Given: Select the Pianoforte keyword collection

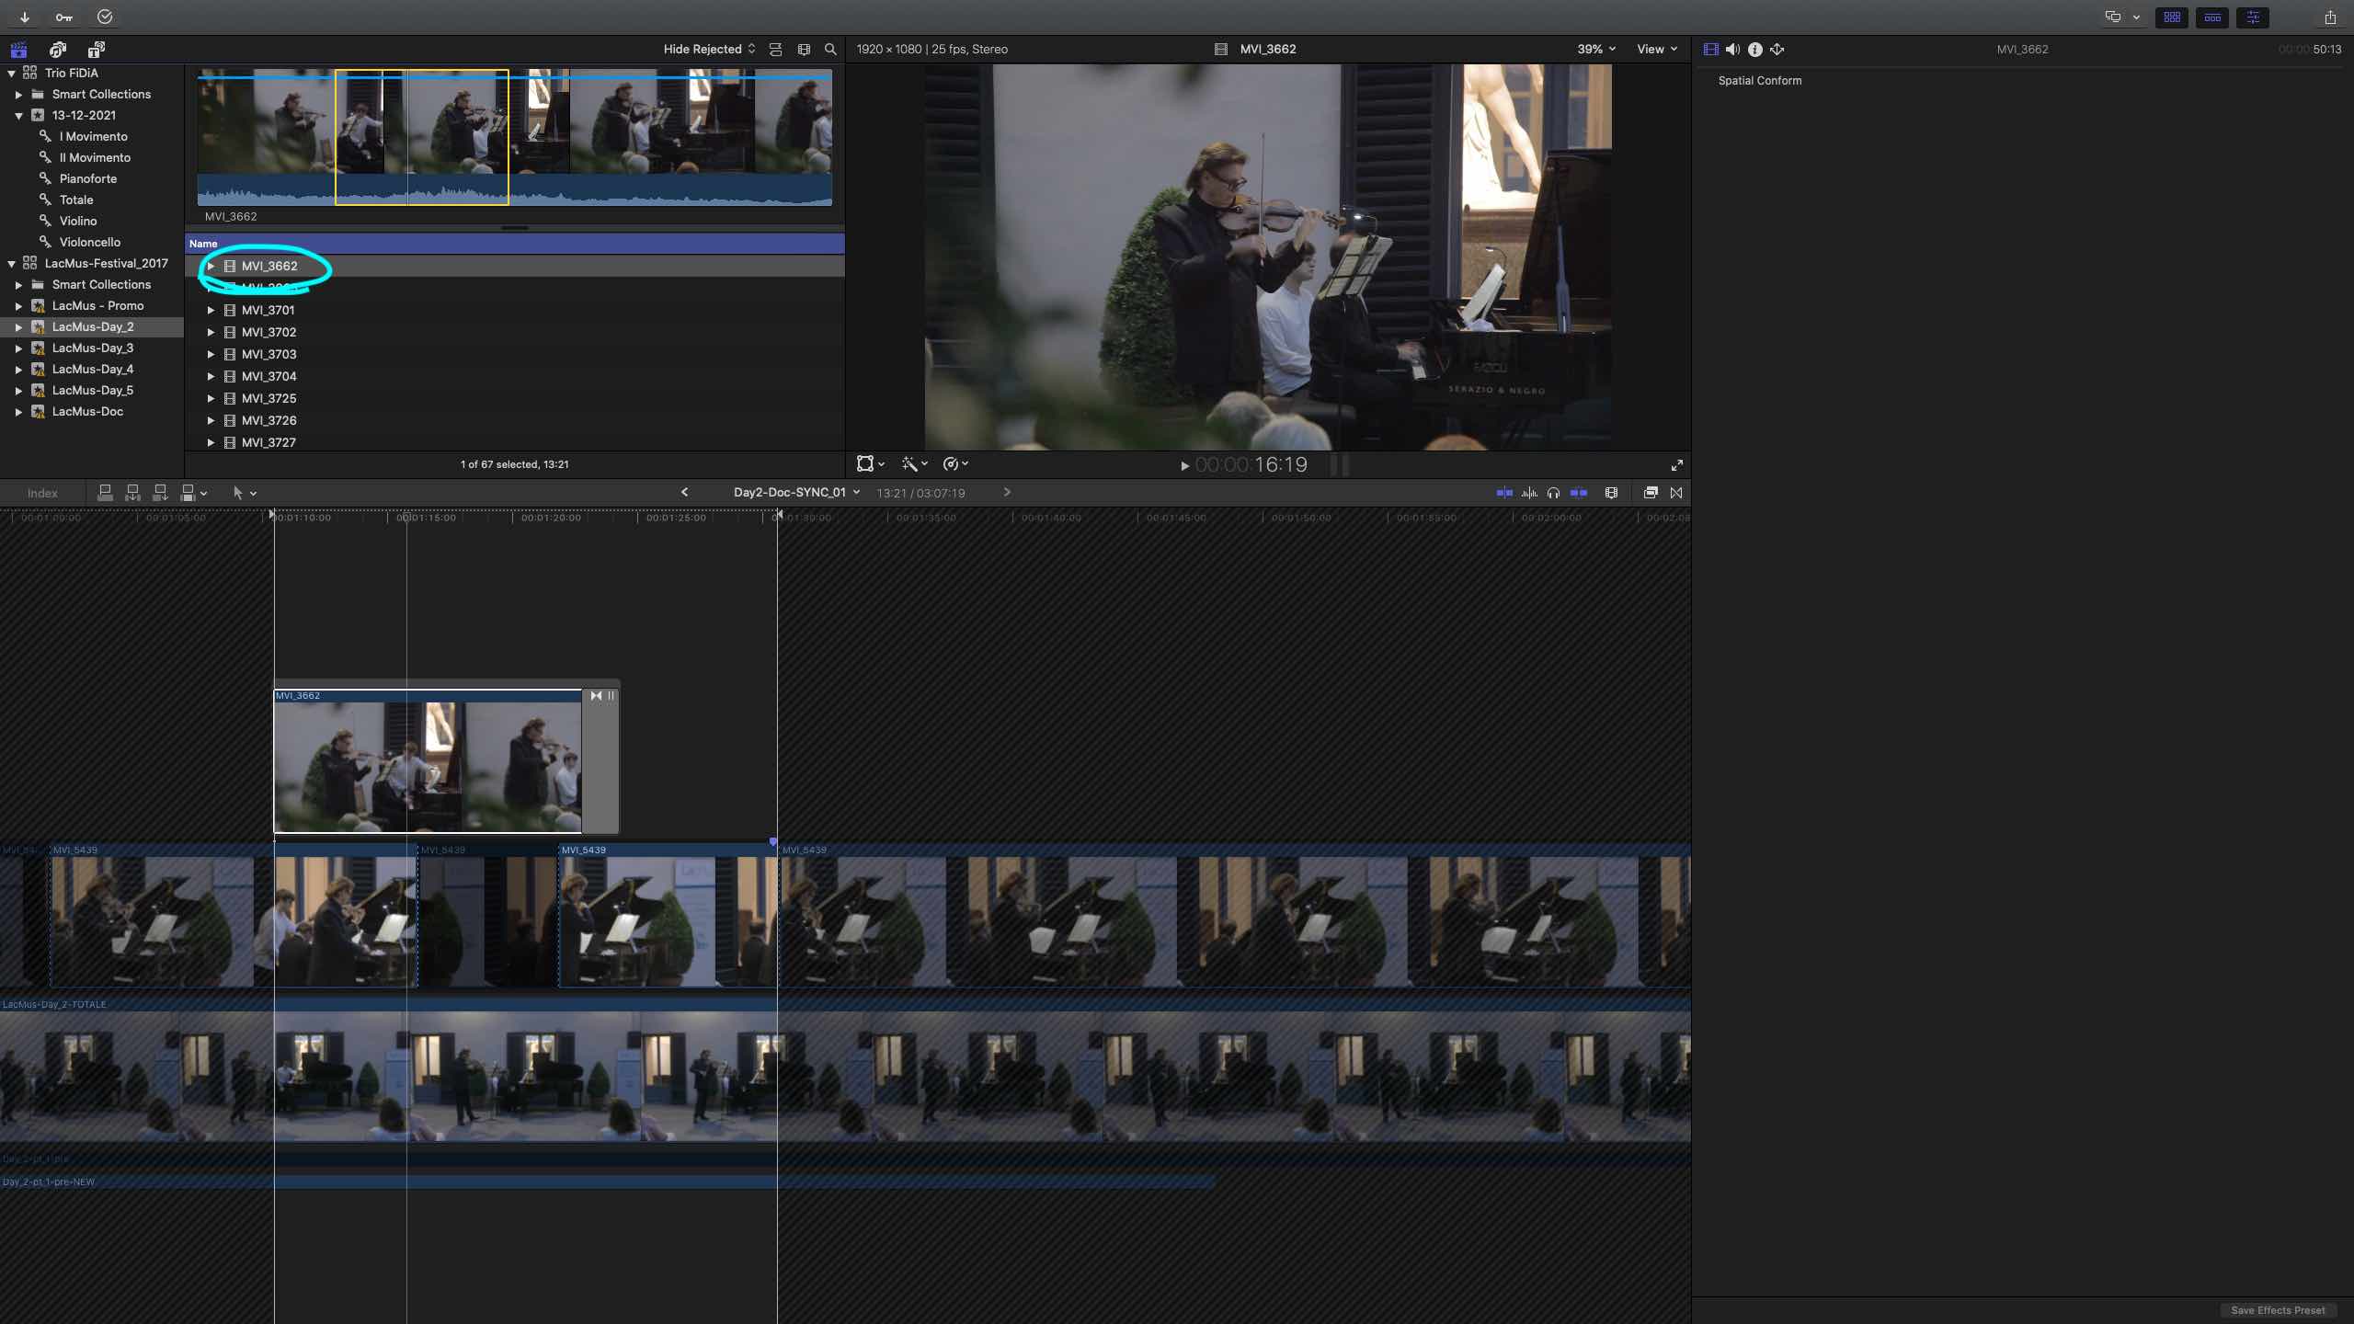Looking at the screenshot, I should [87, 178].
